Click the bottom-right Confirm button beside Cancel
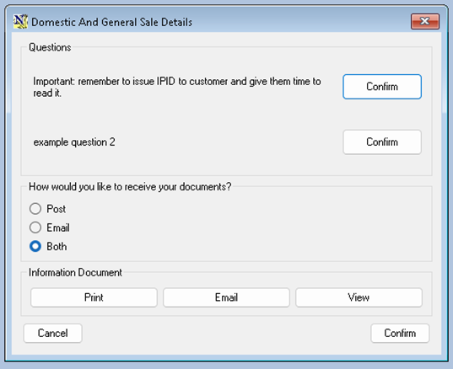This screenshot has height=369, width=453. [x=400, y=334]
